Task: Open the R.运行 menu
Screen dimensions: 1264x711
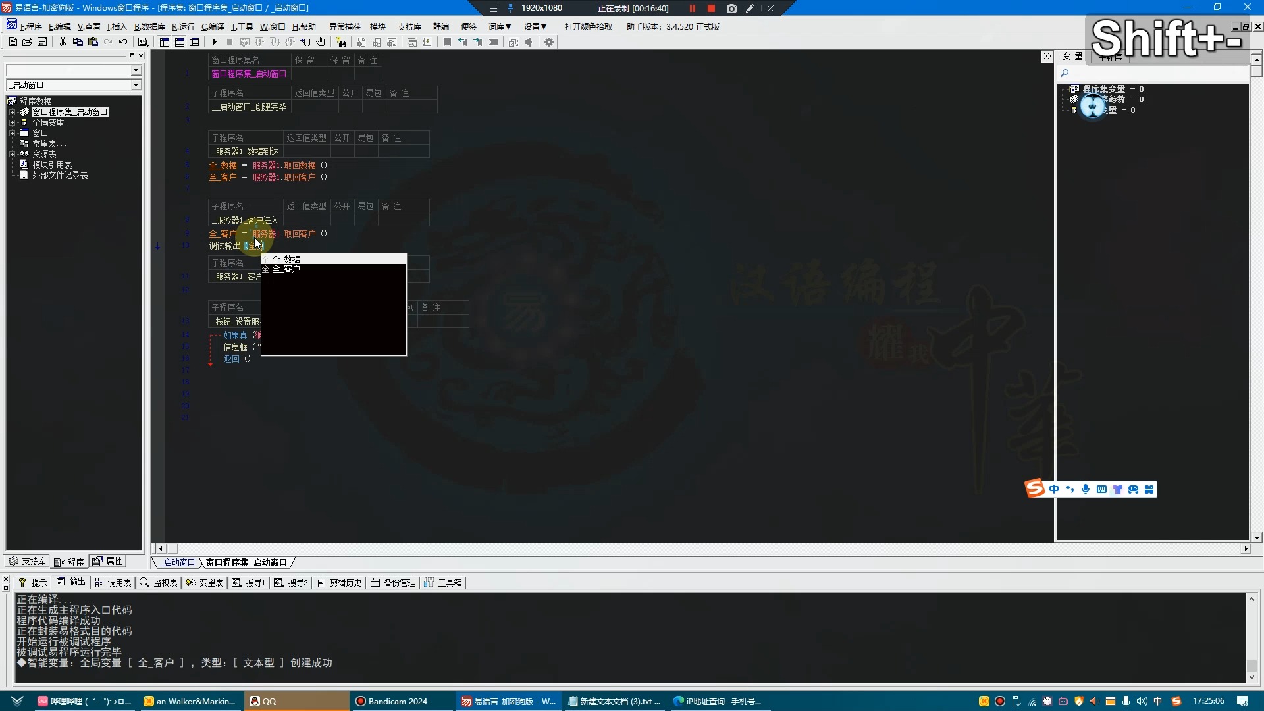Action: (x=183, y=26)
